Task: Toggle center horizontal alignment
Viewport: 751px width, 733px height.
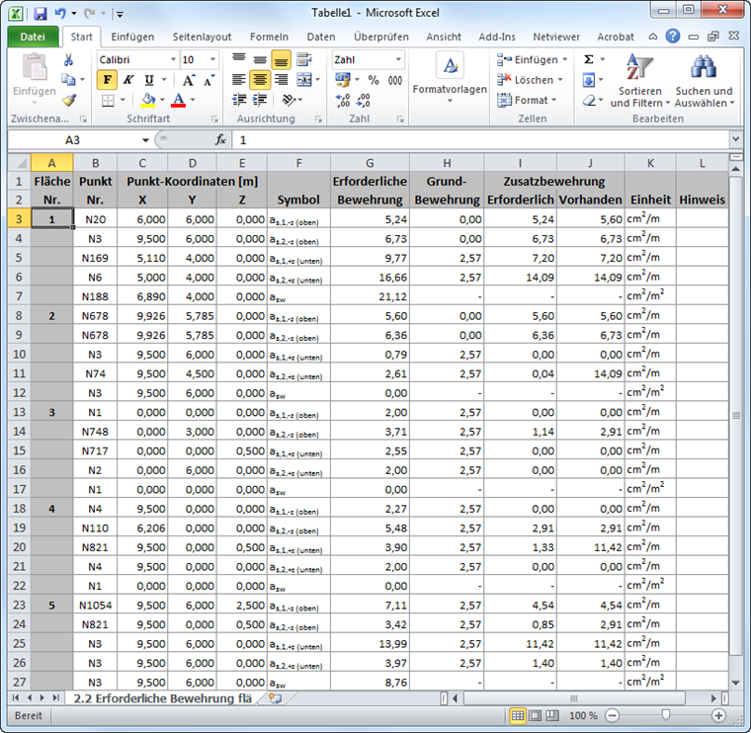Action: [260, 79]
